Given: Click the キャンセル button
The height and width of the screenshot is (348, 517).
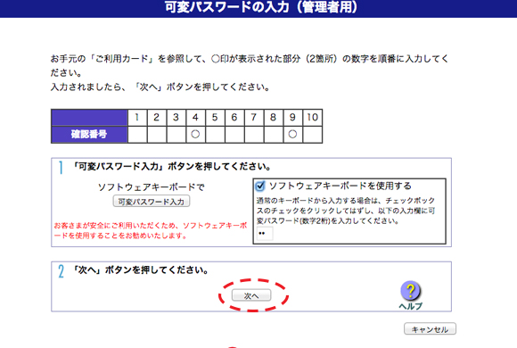Looking at the screenshot, I should click(430, 329).
